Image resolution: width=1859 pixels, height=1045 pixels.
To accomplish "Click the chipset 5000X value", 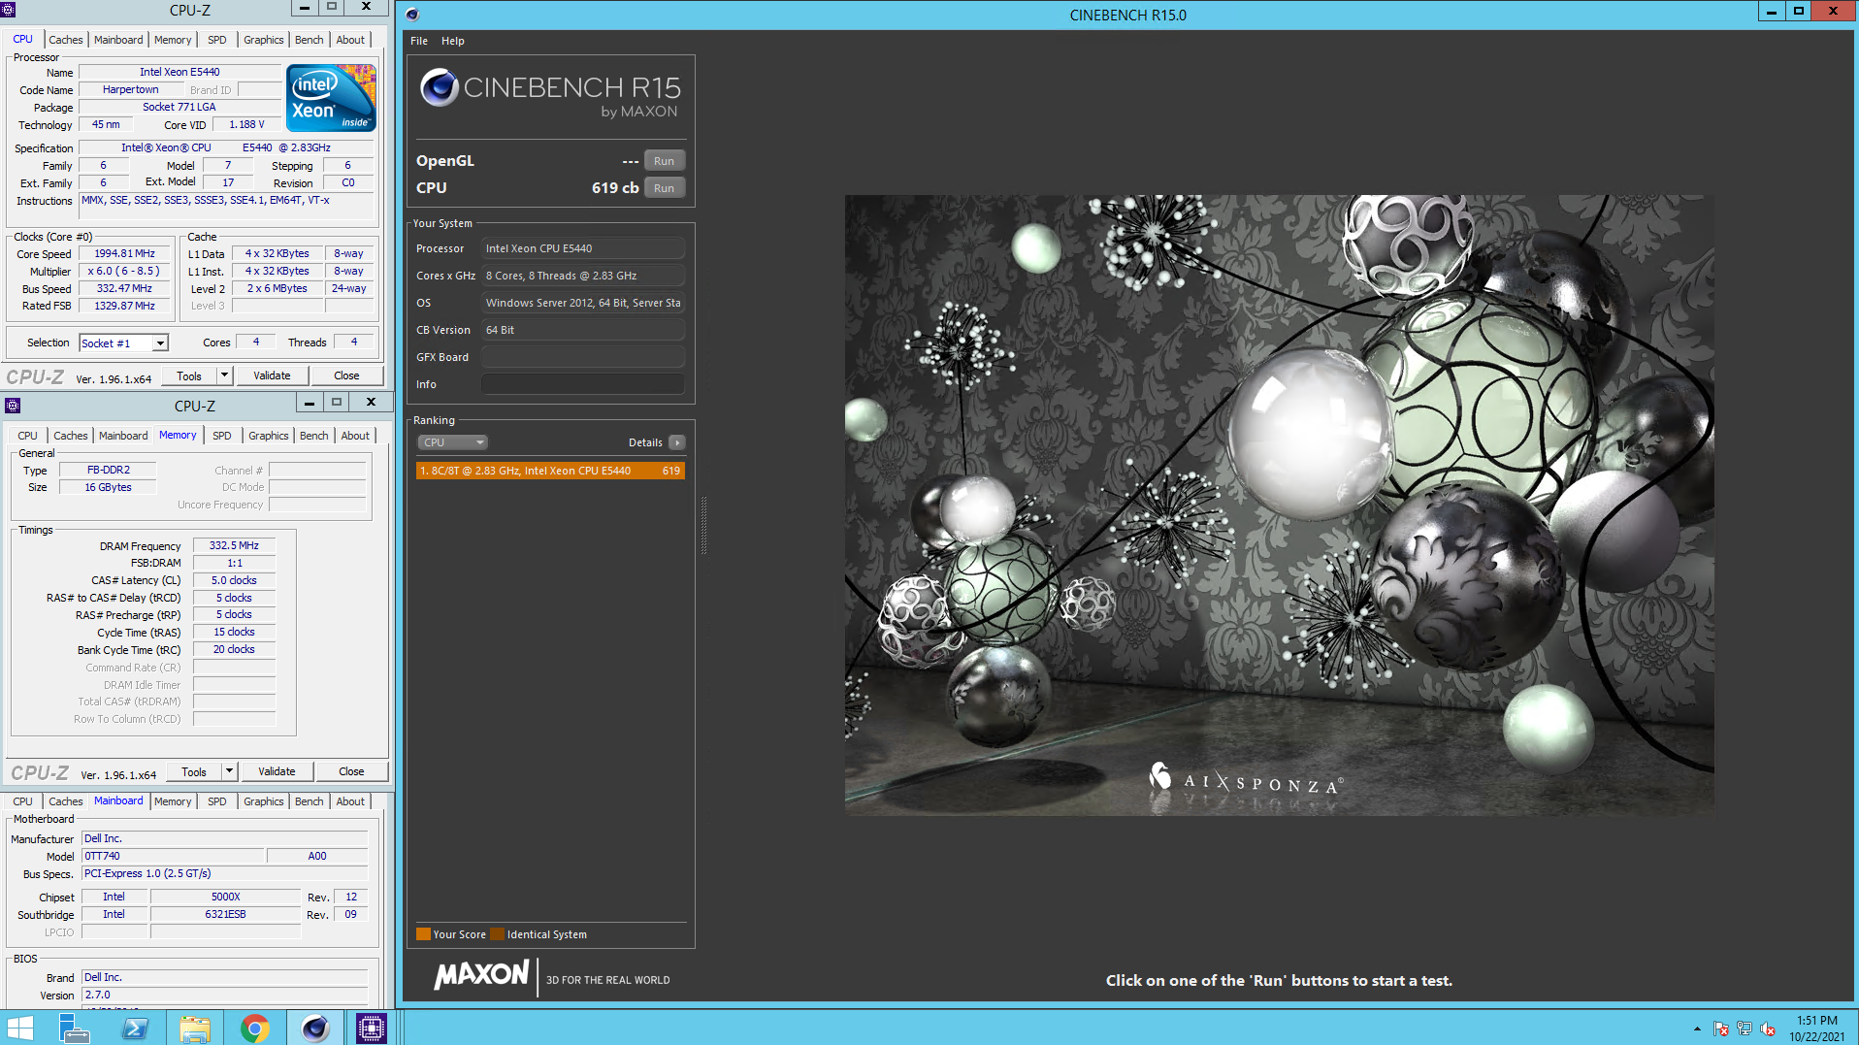I will click(x=225, y=897).
